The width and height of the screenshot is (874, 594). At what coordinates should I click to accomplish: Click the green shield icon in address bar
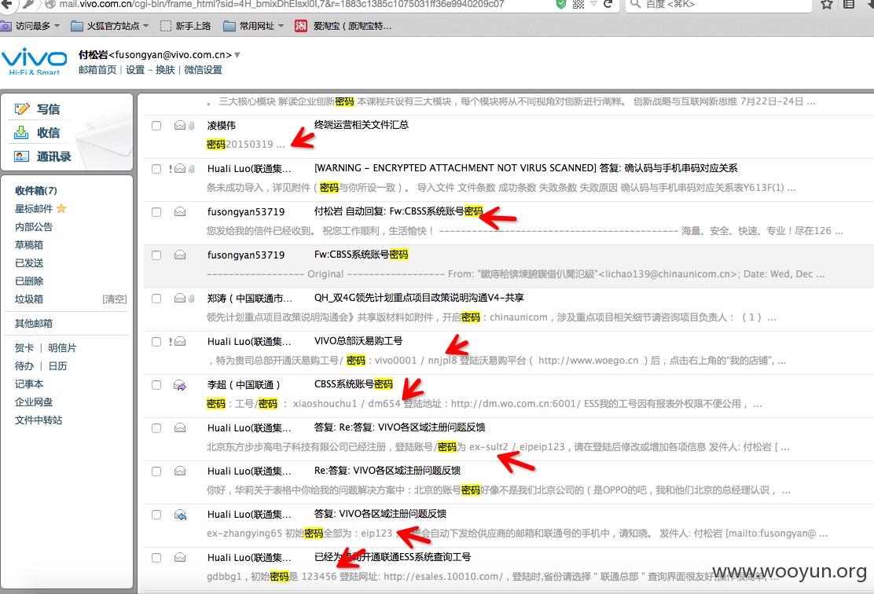click(561, 4)
